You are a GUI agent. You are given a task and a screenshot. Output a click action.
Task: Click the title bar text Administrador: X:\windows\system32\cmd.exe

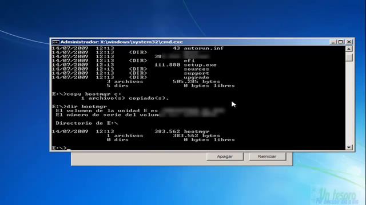point(122,42)
